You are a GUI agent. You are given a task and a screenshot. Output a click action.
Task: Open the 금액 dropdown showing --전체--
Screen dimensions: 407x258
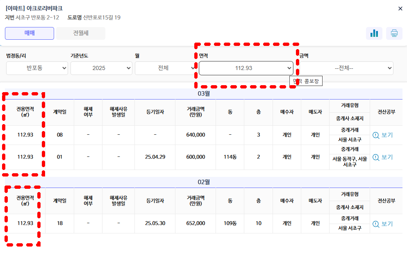click(346, 68)
